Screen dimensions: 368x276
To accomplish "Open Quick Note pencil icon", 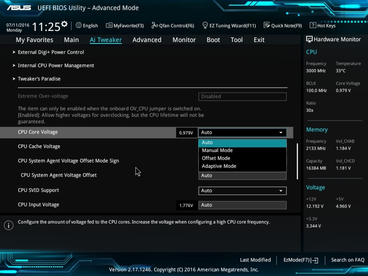I will [x=267, y=25].
